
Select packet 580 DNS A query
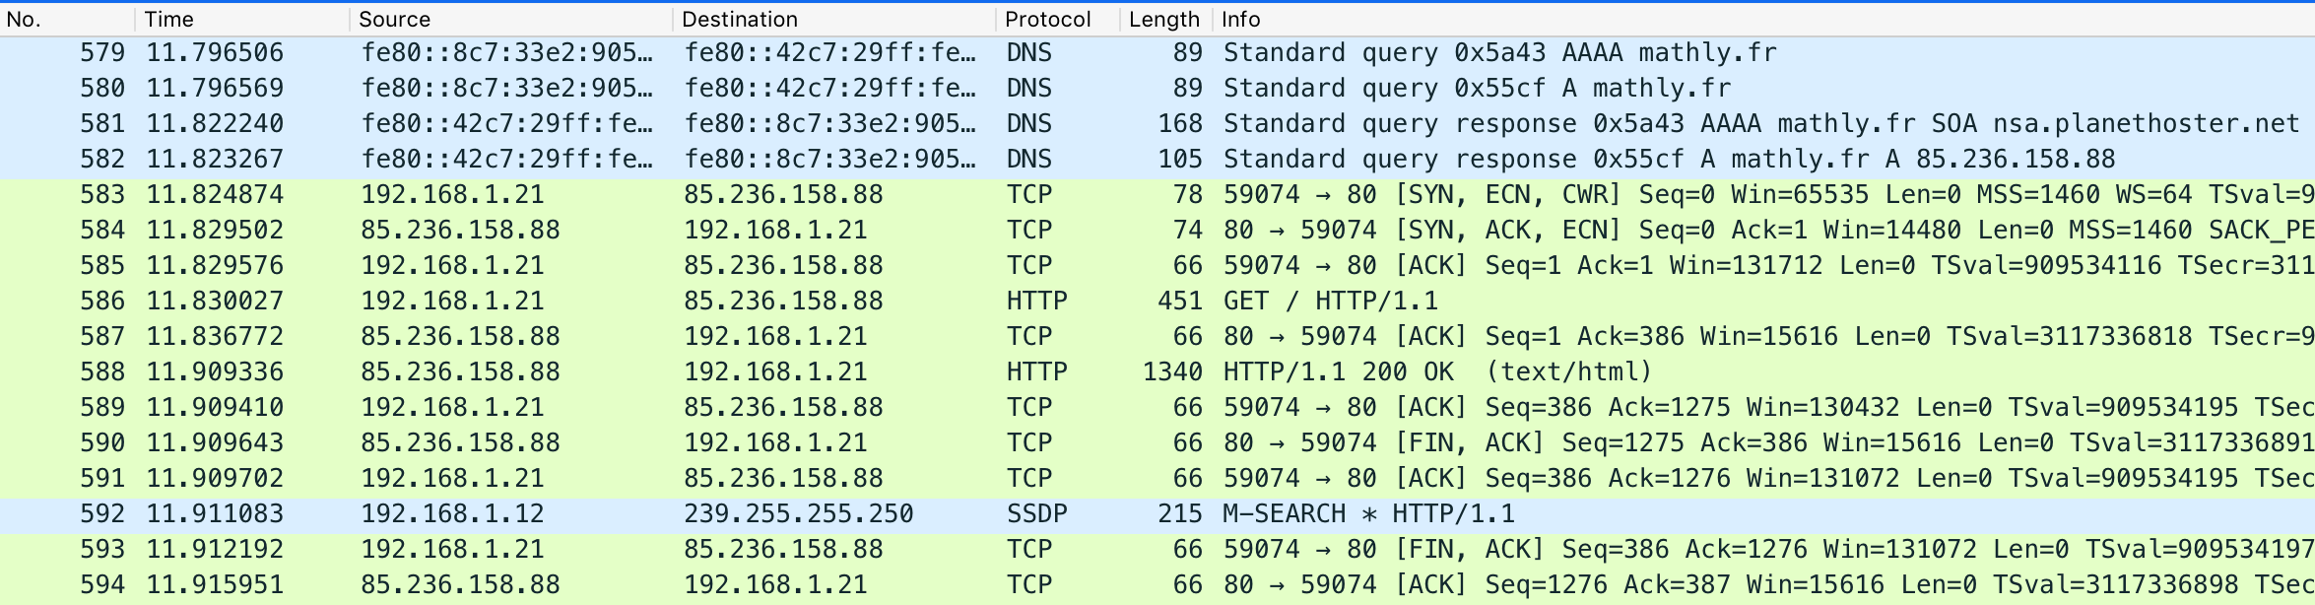[1157, 89]
